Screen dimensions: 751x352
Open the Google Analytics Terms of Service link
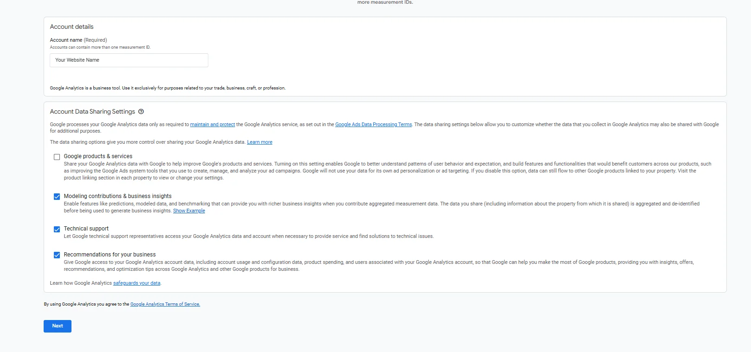(165, 304)
